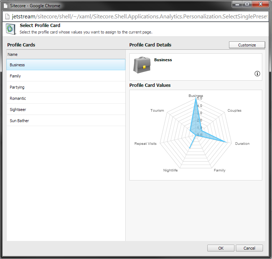
Task: Minimize the Chrome window
Action: coord(237,4)
